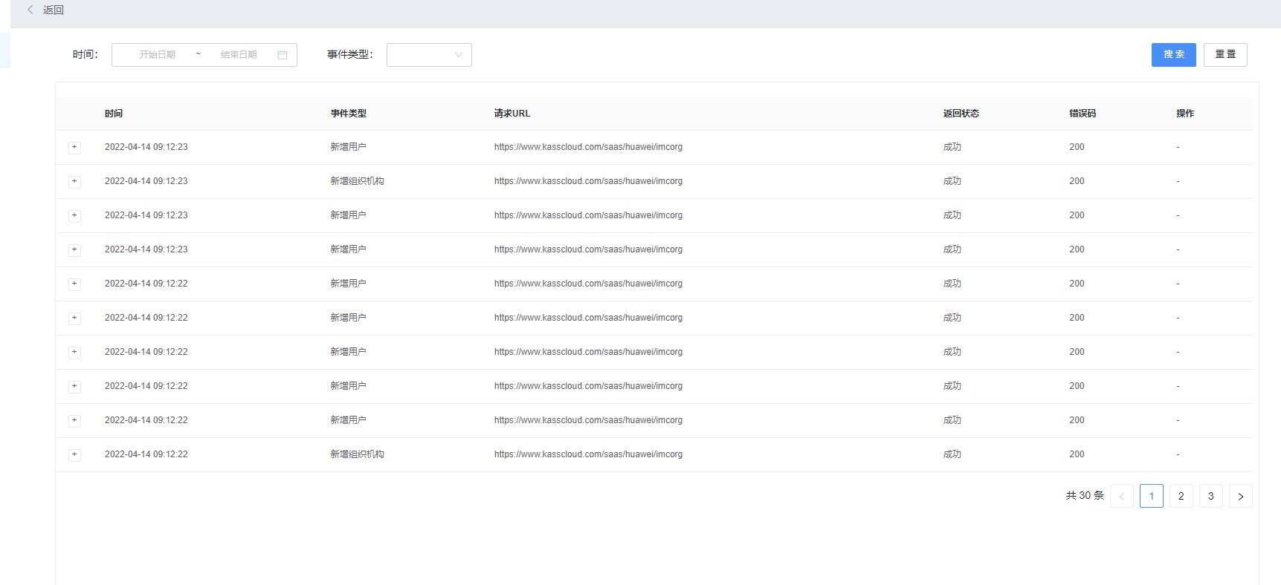Go back via the 返回 link
Image resolution: width=1281 pixels, height=585 pixels.
pyautogui.click(x=54, y=10)
